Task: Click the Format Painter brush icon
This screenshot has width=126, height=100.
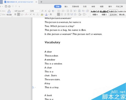Action: [x=9, y=11]
